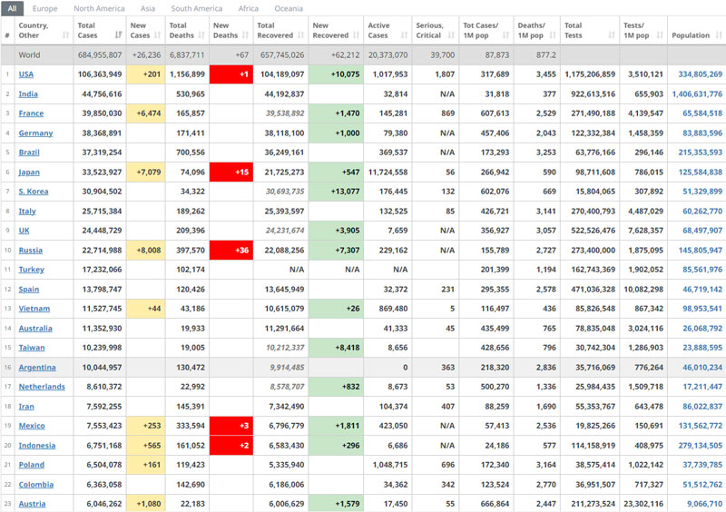The image size is (726, 512).
Task: Select the Africa tab
Action: [x=248, y=8]
